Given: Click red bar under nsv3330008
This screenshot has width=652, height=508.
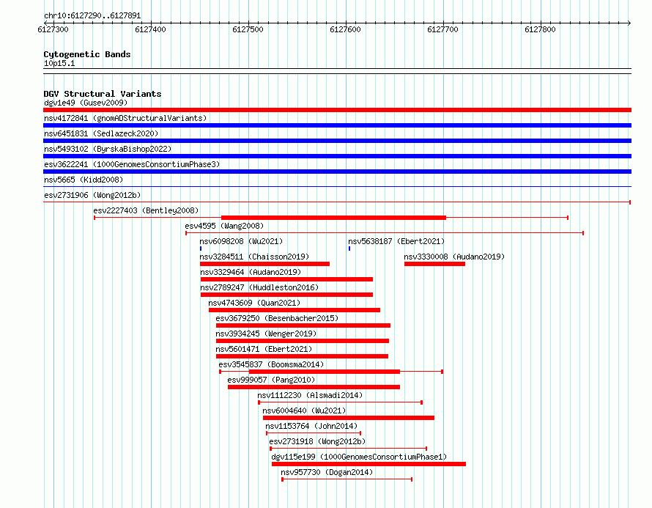Looking at the screenshot, I should (x=434, y=264).
